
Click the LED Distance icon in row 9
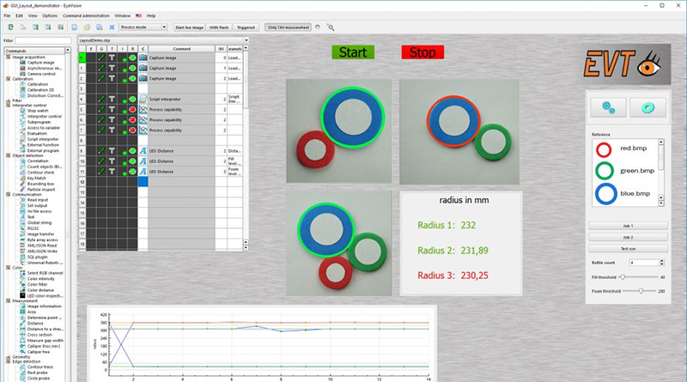coord(143,151)
